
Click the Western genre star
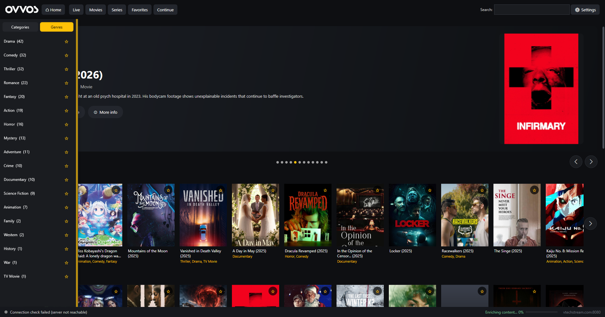point(66,235)
